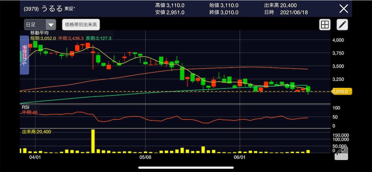The height and width of the screenshot is (172, 372).
Task: Tap the 3,010.0 current price tag
Action: point(341,91)
